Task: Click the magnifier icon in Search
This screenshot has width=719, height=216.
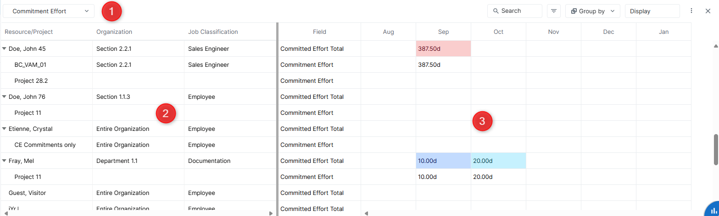Action: pos(496,11)
